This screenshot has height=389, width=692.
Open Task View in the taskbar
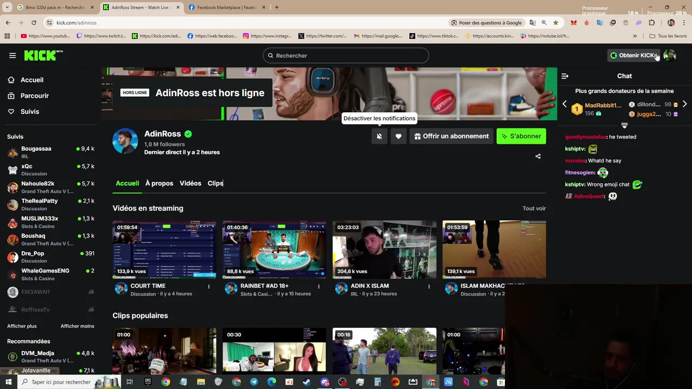point(130,382)
